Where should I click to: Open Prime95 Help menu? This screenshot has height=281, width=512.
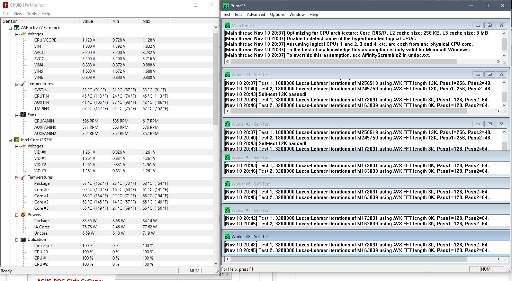point(314,15)
